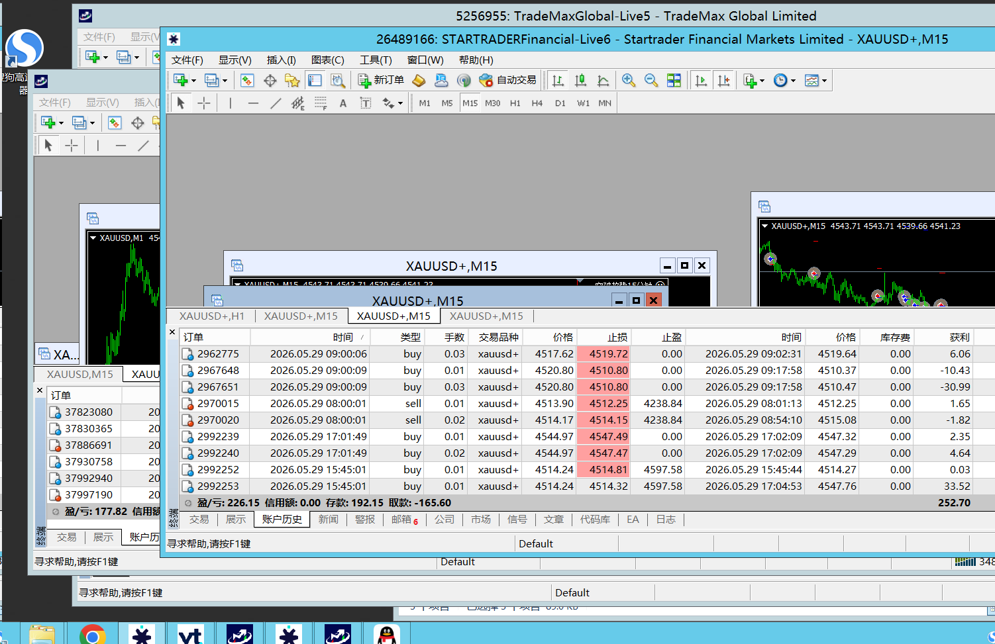Choose the Fibonacci retracement tool
The height and width of the screenshot is (644, 995).
tap(321, 103)
